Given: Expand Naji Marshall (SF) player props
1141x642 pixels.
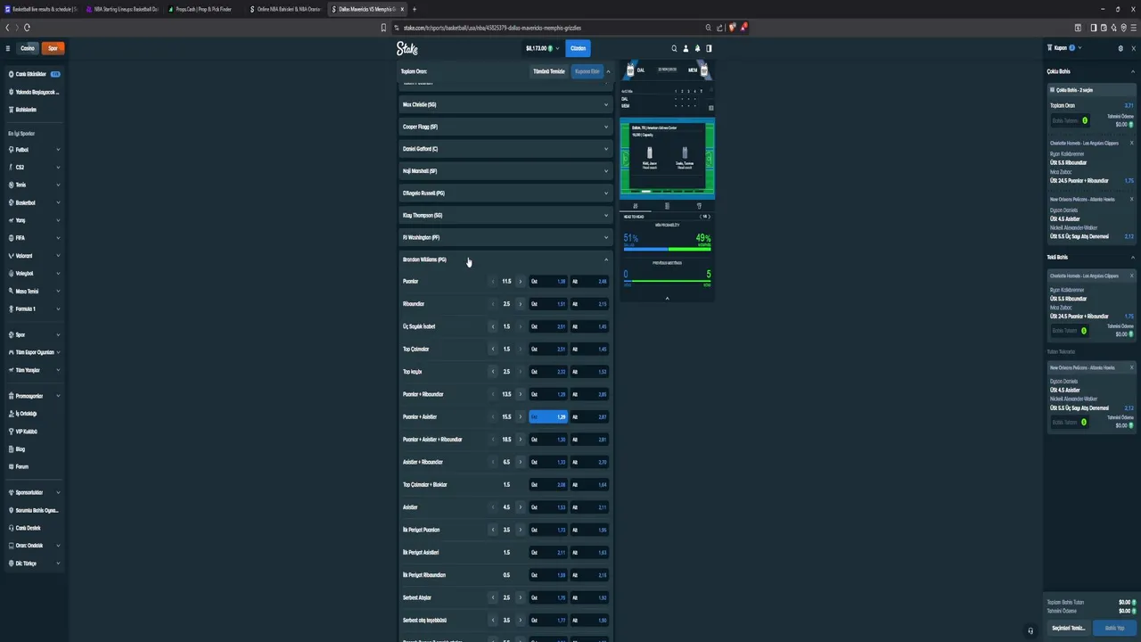Looking at the screenshot, I should click(x=505, y=171).
